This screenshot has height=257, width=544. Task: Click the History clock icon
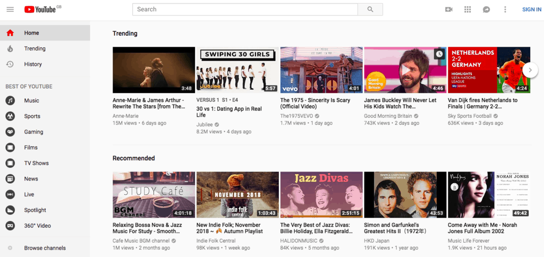coord(10,64)
